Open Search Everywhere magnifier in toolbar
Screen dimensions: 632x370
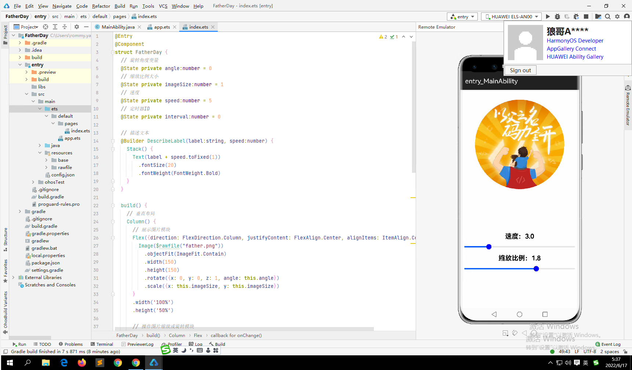pos(608,17)
